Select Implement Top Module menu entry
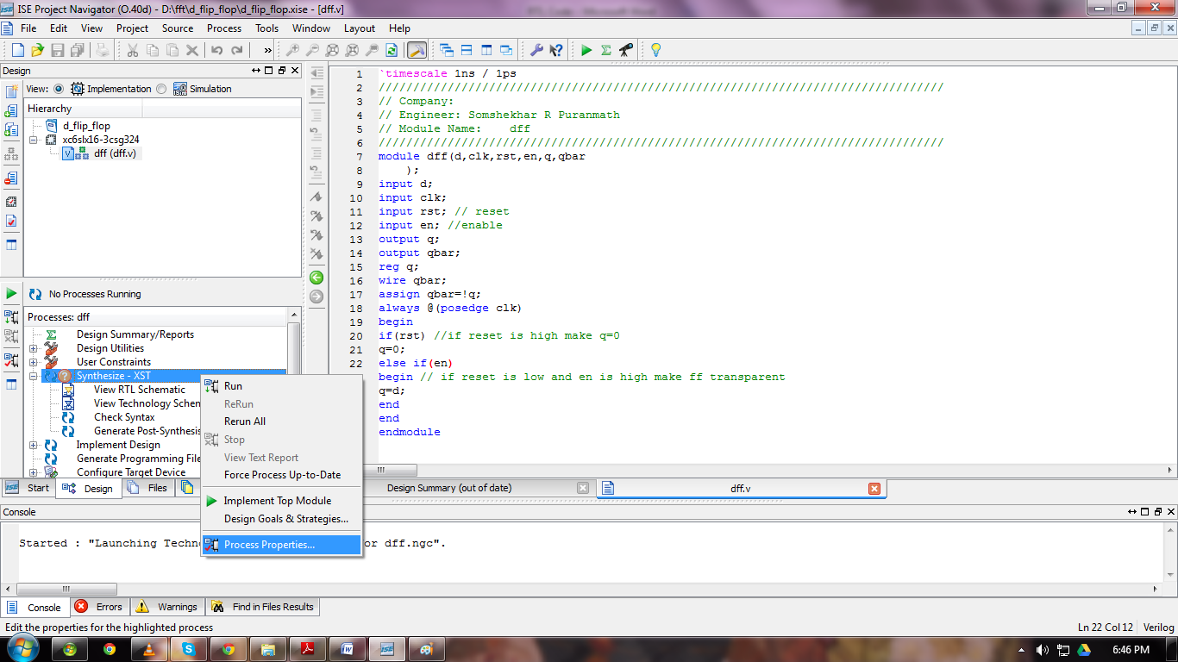This screenshot has height=662, width=1178. tap(281, 501)
